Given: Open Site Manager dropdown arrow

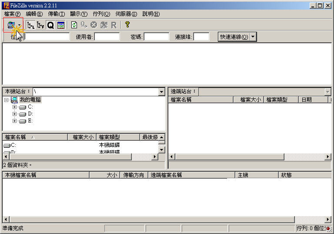Looking at the screenshot, I should tap(20, 25).
